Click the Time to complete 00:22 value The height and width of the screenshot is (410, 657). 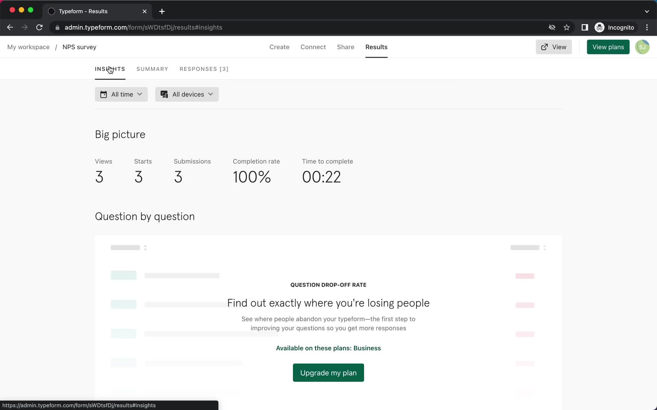[x=321, y=177]
